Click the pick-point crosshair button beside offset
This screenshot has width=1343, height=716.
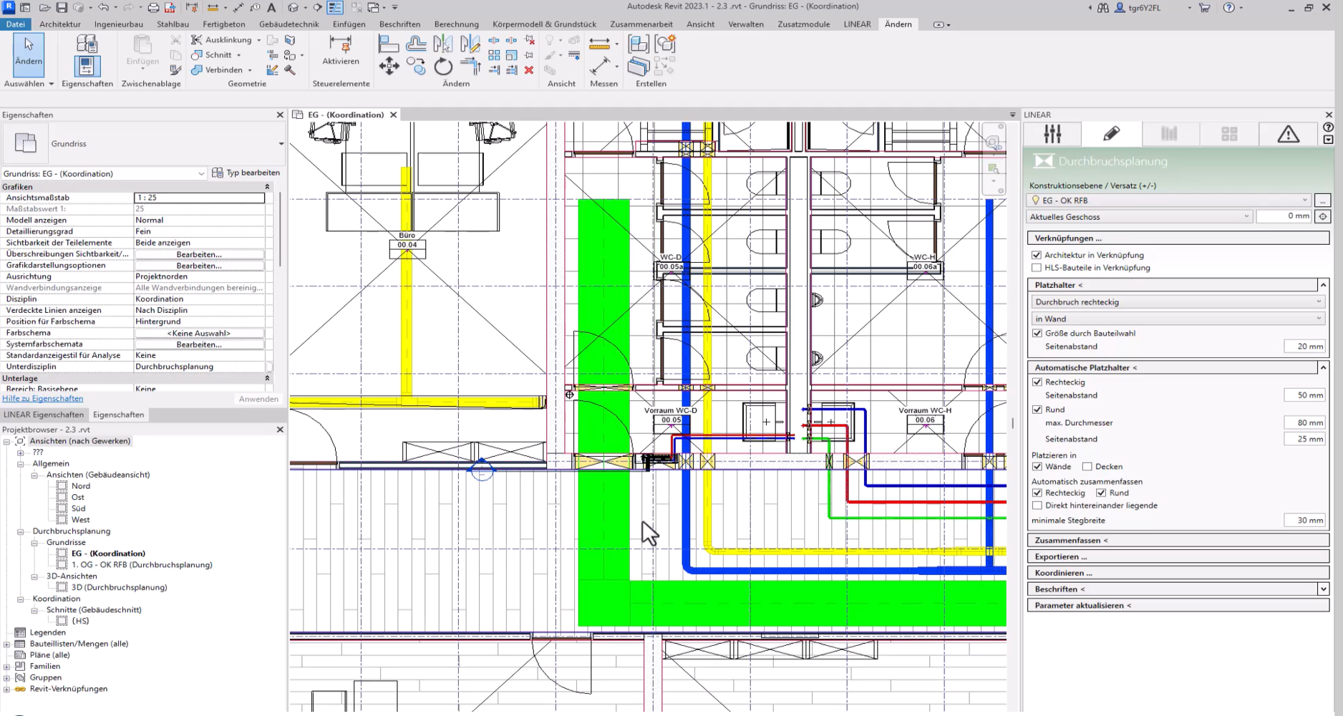(x=1322, y=216)
